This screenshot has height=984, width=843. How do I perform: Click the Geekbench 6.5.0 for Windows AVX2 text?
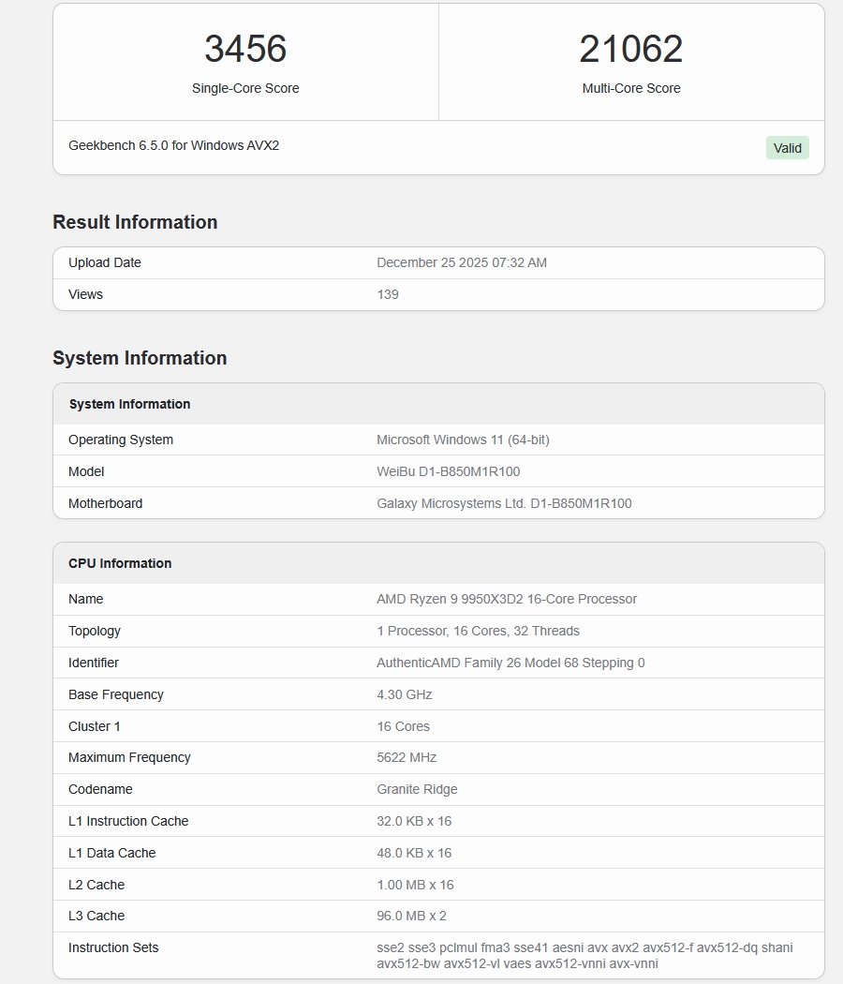tap(173, 145)
